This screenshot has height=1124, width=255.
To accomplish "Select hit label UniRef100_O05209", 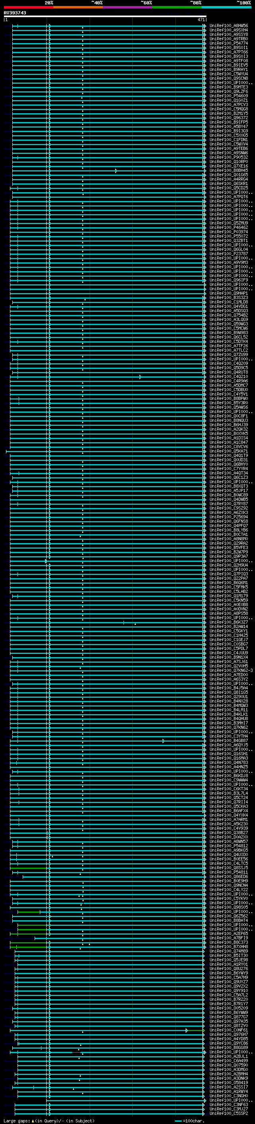I will (x=229, y=1008).
